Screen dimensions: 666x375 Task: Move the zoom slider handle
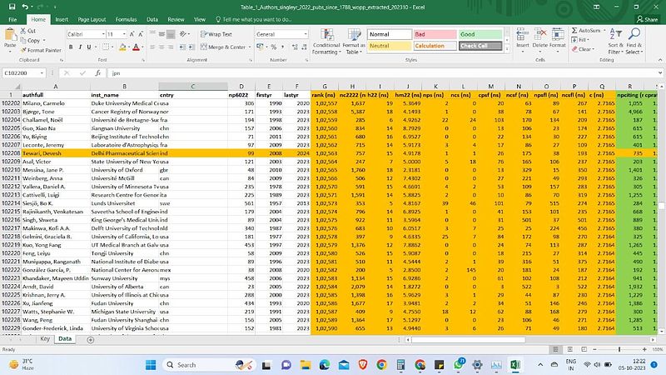click(619, 349)
